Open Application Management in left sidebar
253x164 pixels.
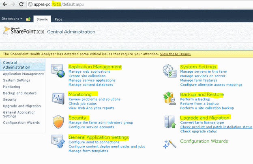click(24, 74)
